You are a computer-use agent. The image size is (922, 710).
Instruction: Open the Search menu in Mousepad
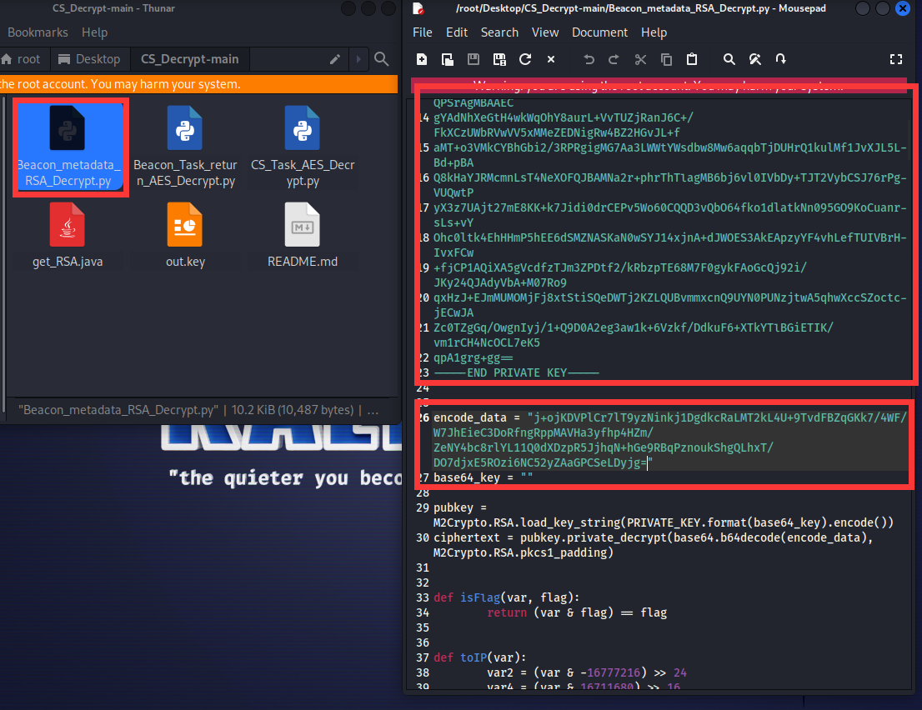pyautogui.click(x=499, y=32)
